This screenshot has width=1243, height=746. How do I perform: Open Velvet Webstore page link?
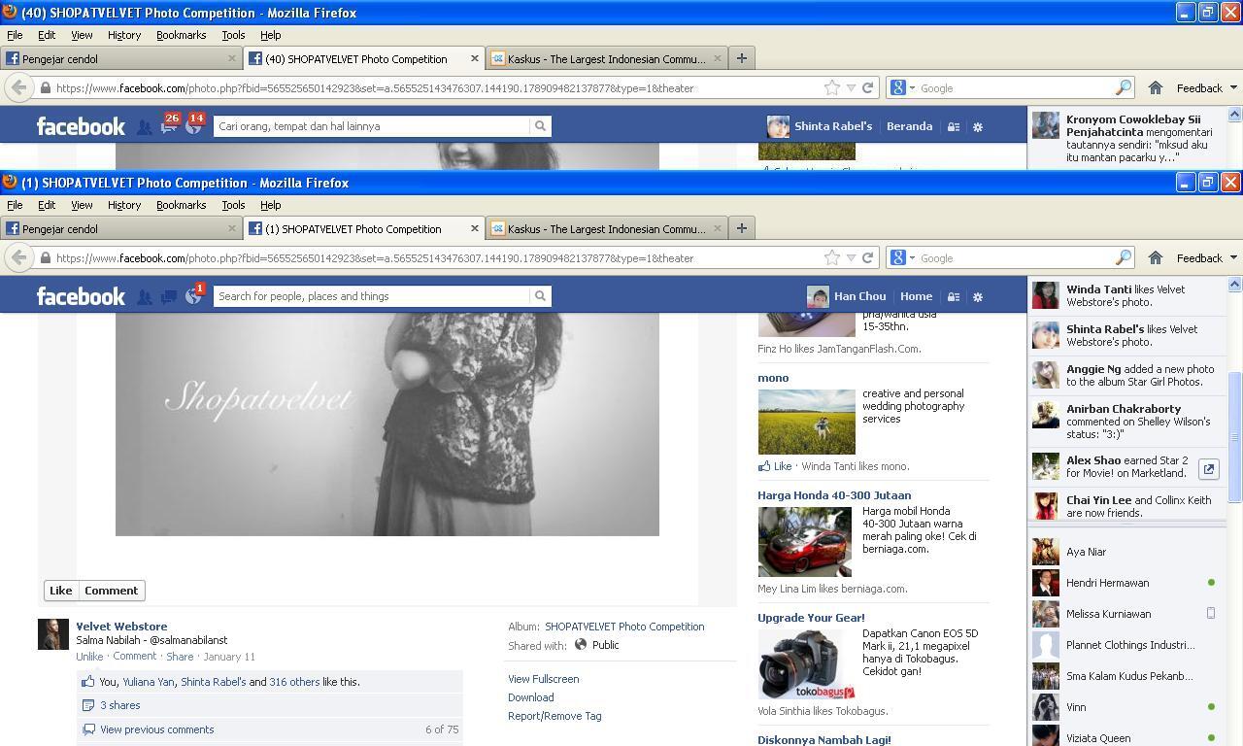coord(121,627)
